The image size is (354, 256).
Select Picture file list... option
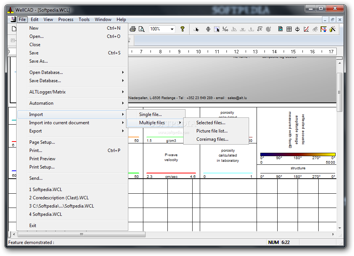[x=216, y=131]
